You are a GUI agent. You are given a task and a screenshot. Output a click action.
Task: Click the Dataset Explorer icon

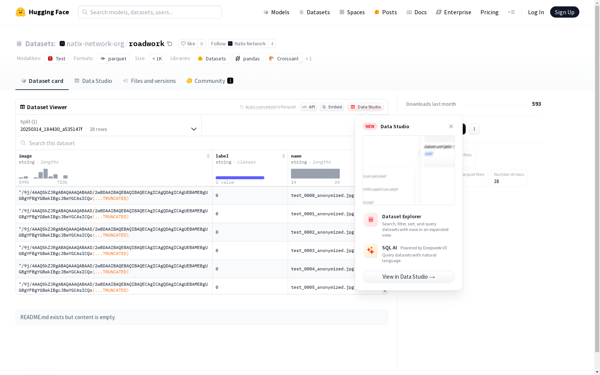click(371, 220)
